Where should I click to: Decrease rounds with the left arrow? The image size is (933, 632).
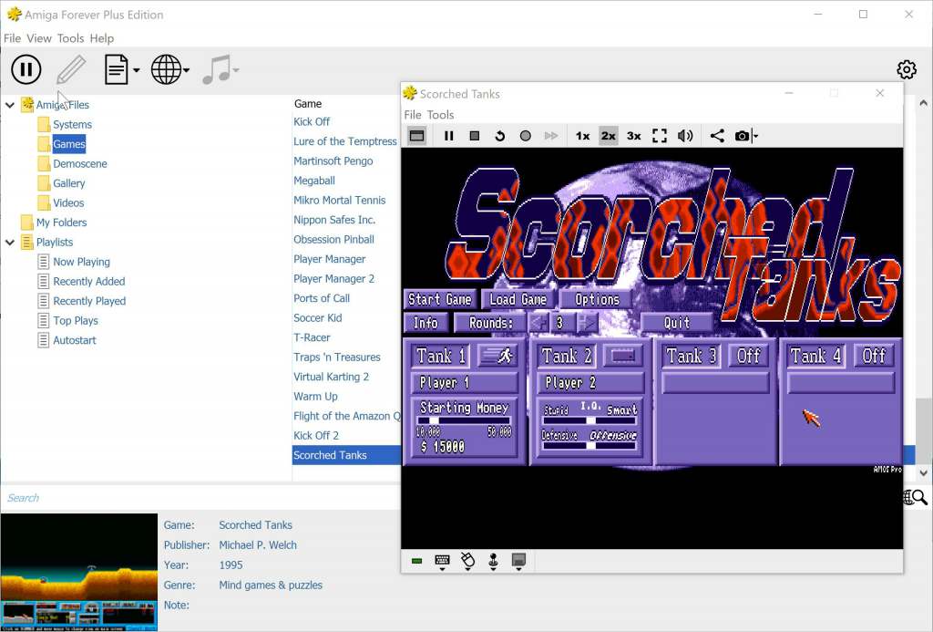[538, 323]
